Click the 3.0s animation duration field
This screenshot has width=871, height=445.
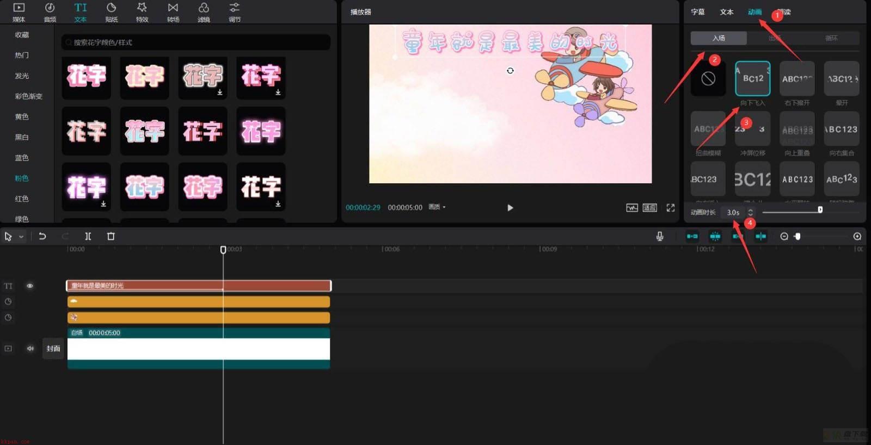[x=733, y=212]
